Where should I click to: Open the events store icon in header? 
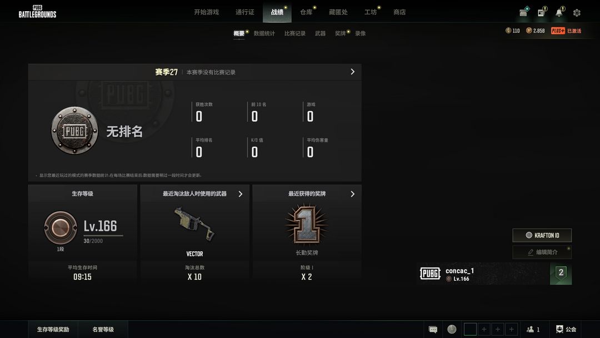[523, 13]
